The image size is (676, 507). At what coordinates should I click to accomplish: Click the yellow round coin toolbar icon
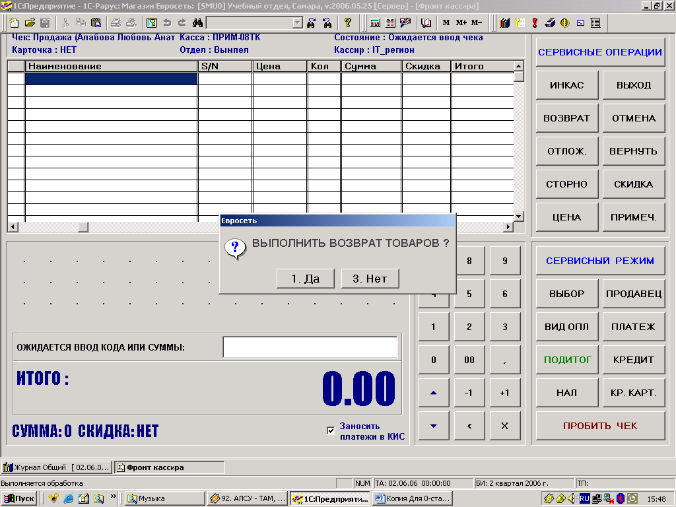coord(565,23)
